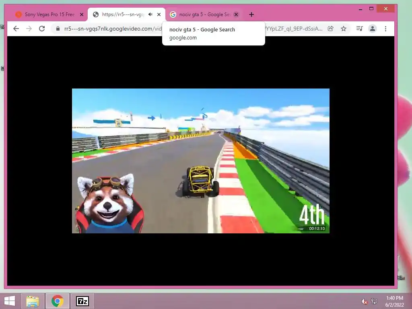Mute the tab via the audio speaker icon

(x=150, y=14)
